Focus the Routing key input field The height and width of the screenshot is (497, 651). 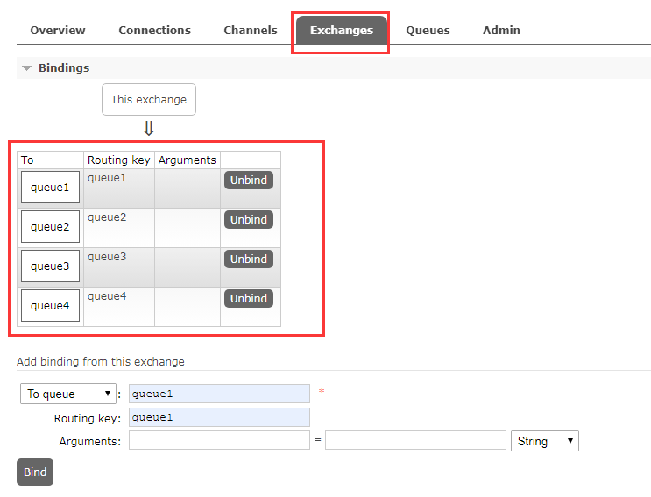(219, 417)
